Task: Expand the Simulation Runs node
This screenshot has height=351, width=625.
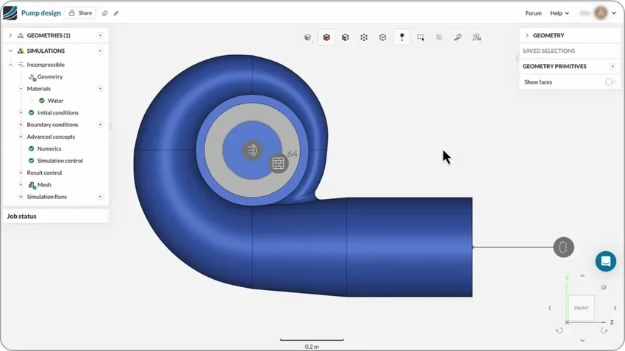Action: (x=21, y=197)
